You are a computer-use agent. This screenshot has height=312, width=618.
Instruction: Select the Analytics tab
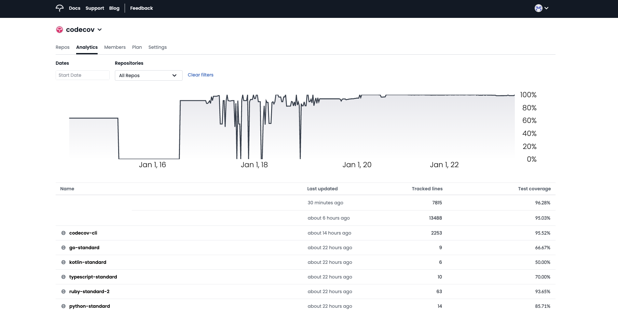87,47
